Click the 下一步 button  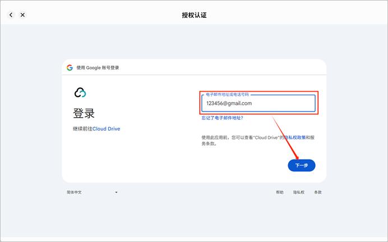click(x=302, y=165)
